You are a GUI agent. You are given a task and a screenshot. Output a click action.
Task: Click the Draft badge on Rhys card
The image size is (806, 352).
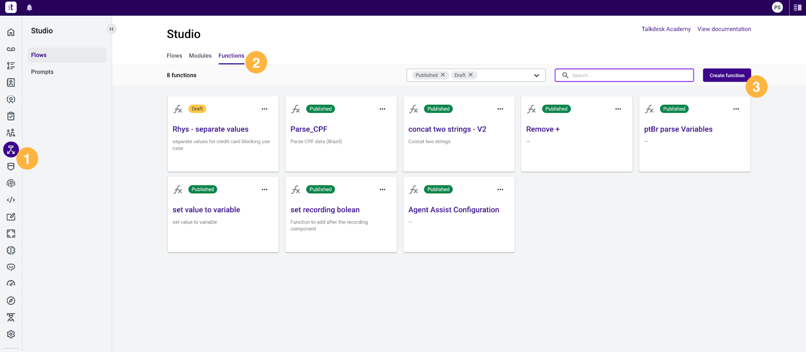197,109
